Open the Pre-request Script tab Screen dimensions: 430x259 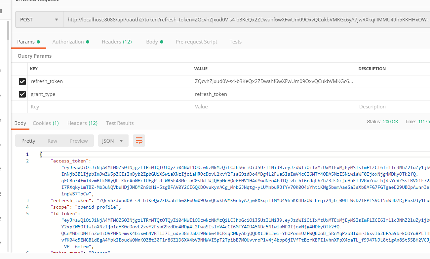(196, 42)
